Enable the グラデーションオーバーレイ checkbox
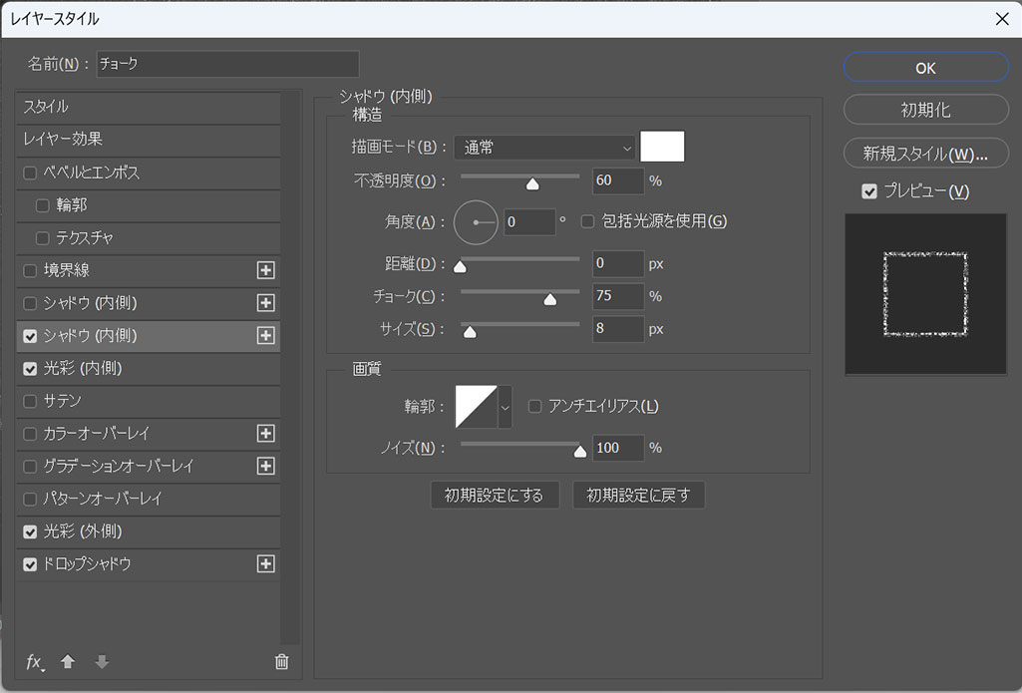Screen dimensions: 1022x693 click(x=30, y=466)
